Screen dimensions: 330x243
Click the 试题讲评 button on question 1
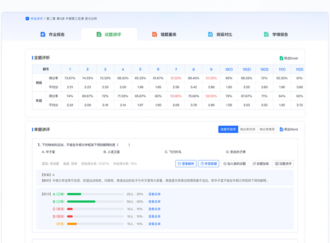pyautogui.click(x=283, y=164)
